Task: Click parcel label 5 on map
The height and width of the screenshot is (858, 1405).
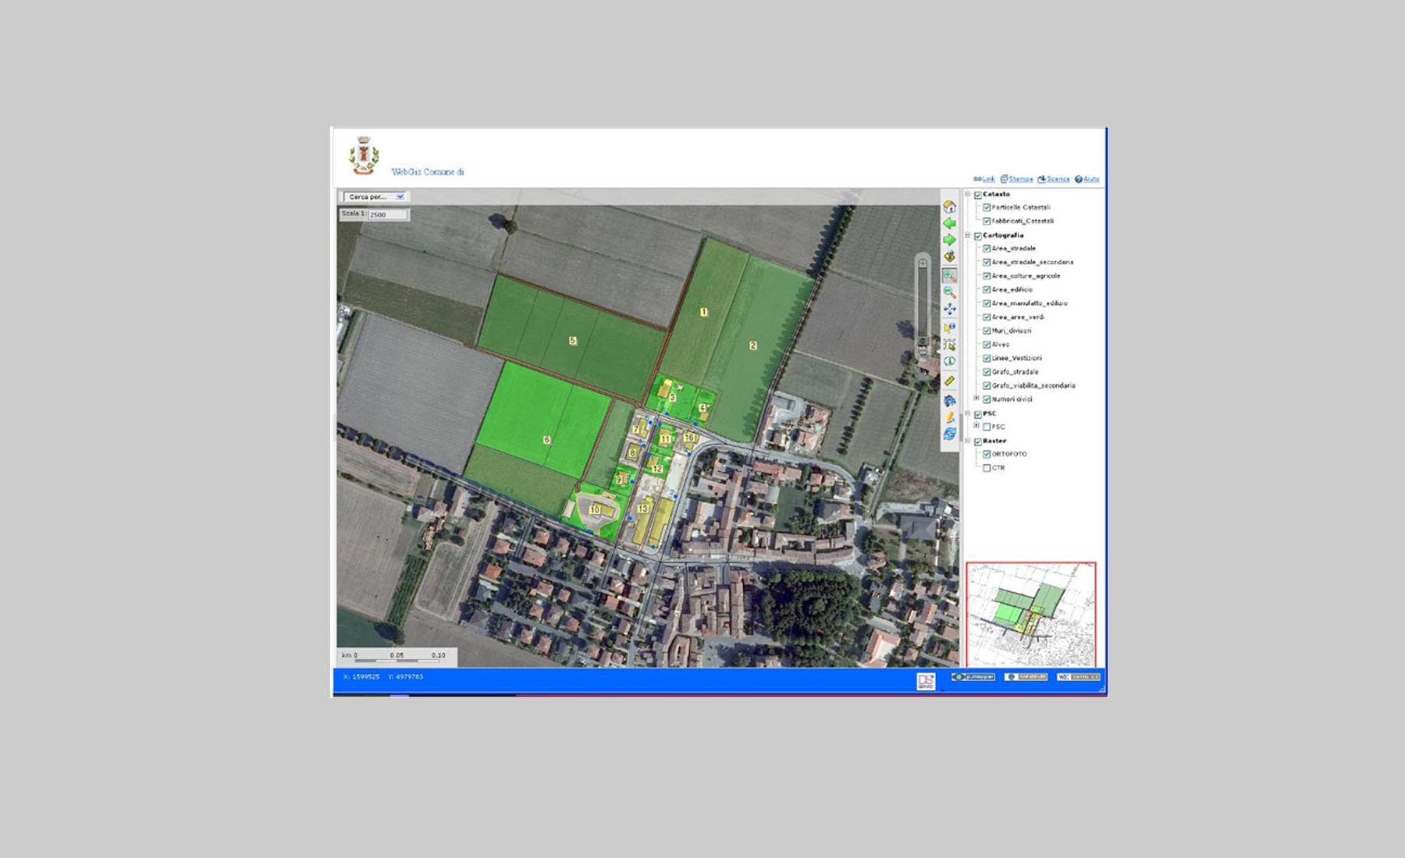Action: tap(573, 341)
